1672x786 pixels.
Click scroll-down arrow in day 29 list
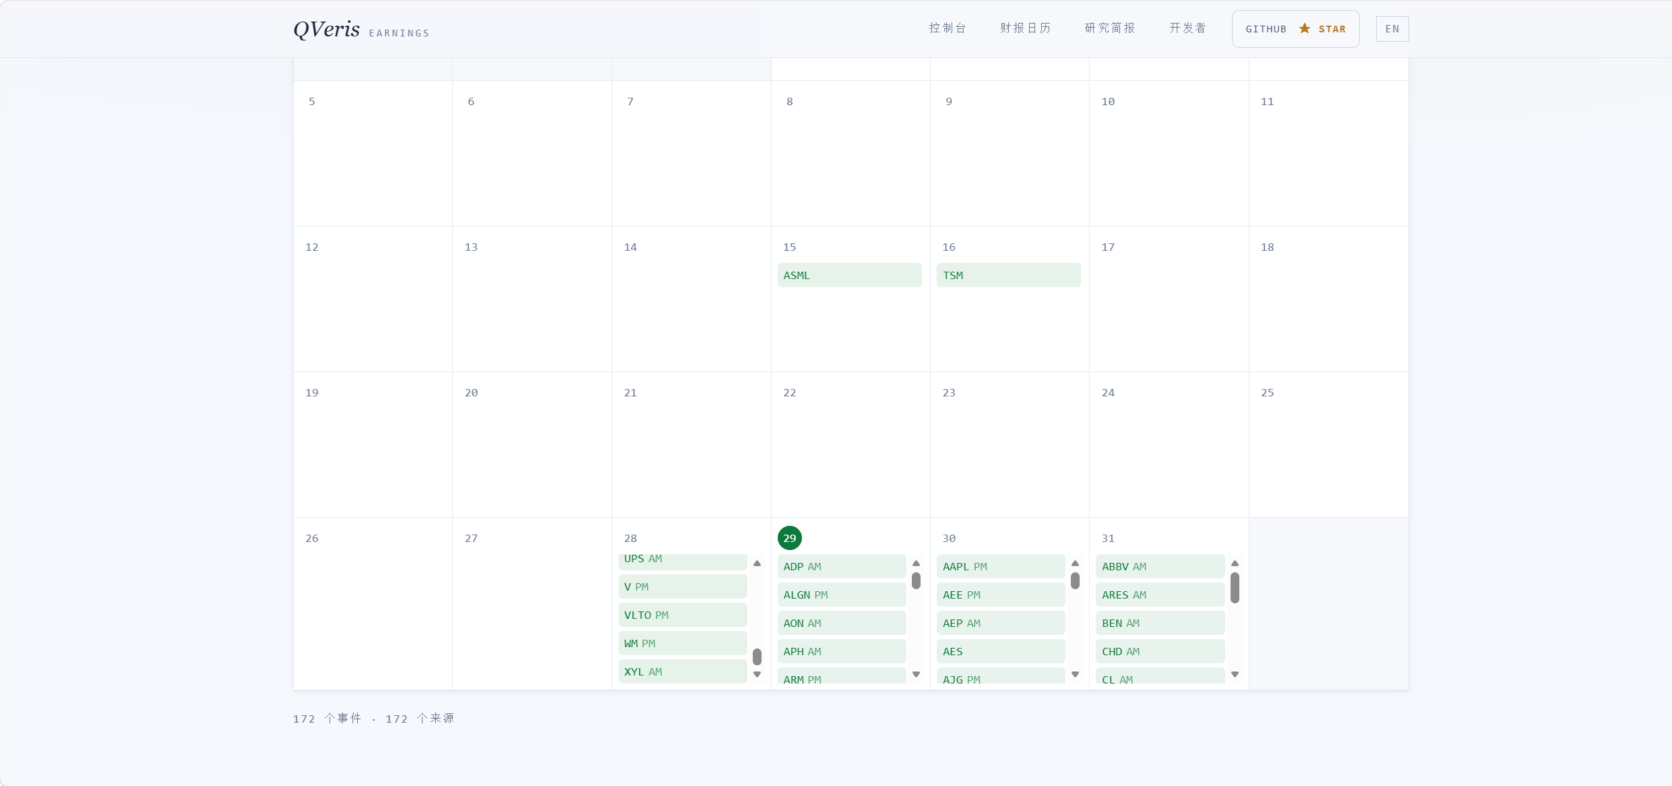(x=916, y=674)
